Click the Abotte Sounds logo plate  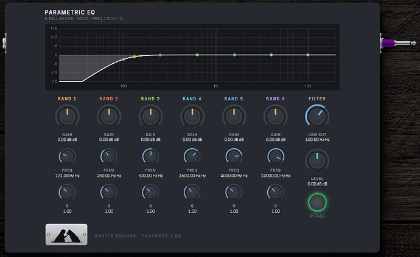tap(66, 235)
